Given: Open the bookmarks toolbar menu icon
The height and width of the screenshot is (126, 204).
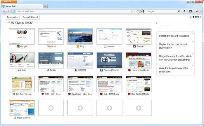Looking at the screenshot, I should tap(191, 11).
